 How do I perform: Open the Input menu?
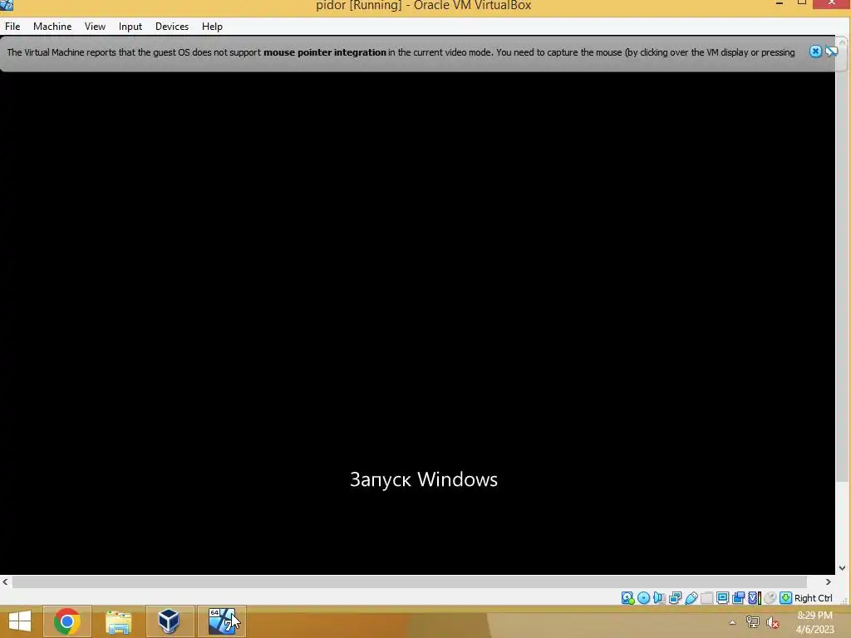pos(130,27)
